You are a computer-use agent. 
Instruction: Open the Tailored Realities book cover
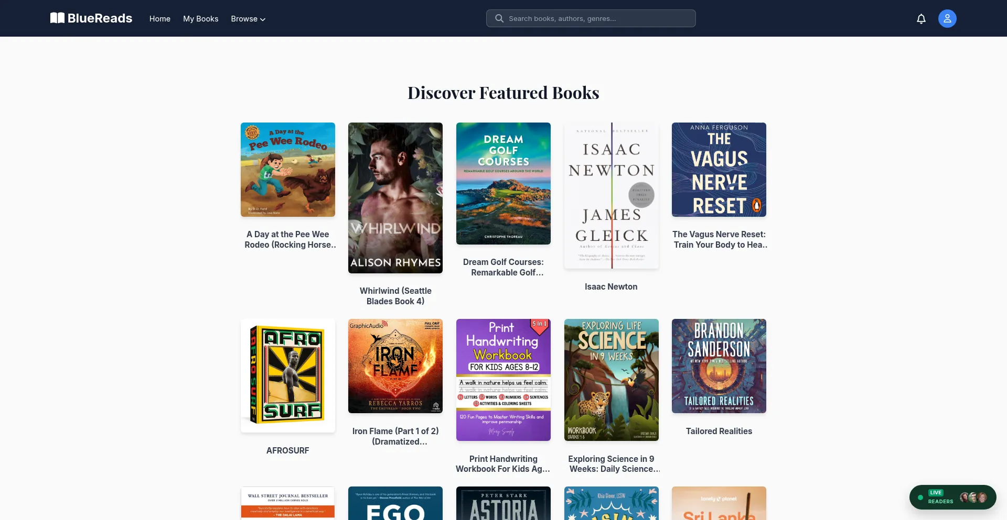pyautogui.click(x=719, y=366)
